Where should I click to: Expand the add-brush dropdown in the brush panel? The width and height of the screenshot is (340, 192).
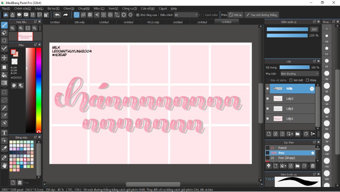click(x=283, y=166)
